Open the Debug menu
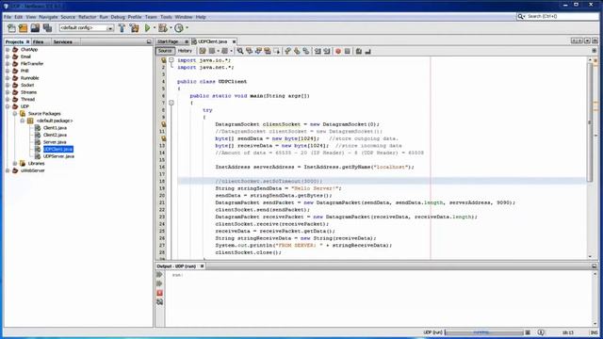This screenshot has height=339, width=603. [118, 17]
